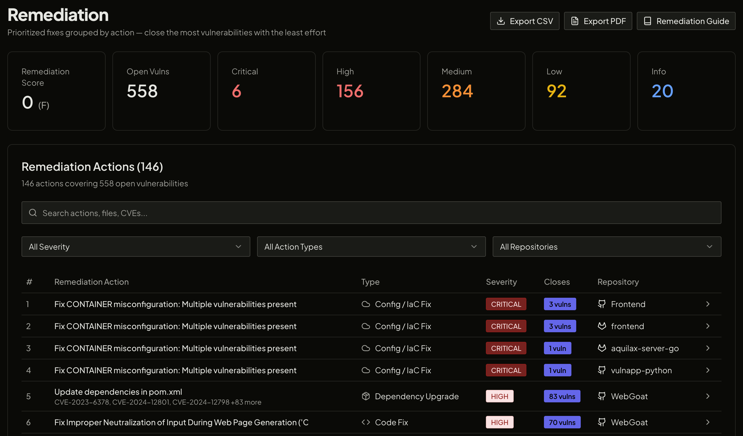
Task: Click the GitHub icon in row 5 WebGoat
Action: [x=602, y=396]
